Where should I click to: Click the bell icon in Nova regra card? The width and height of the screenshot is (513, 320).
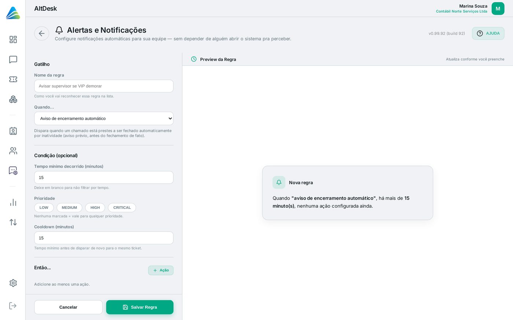tap(279, 182)
